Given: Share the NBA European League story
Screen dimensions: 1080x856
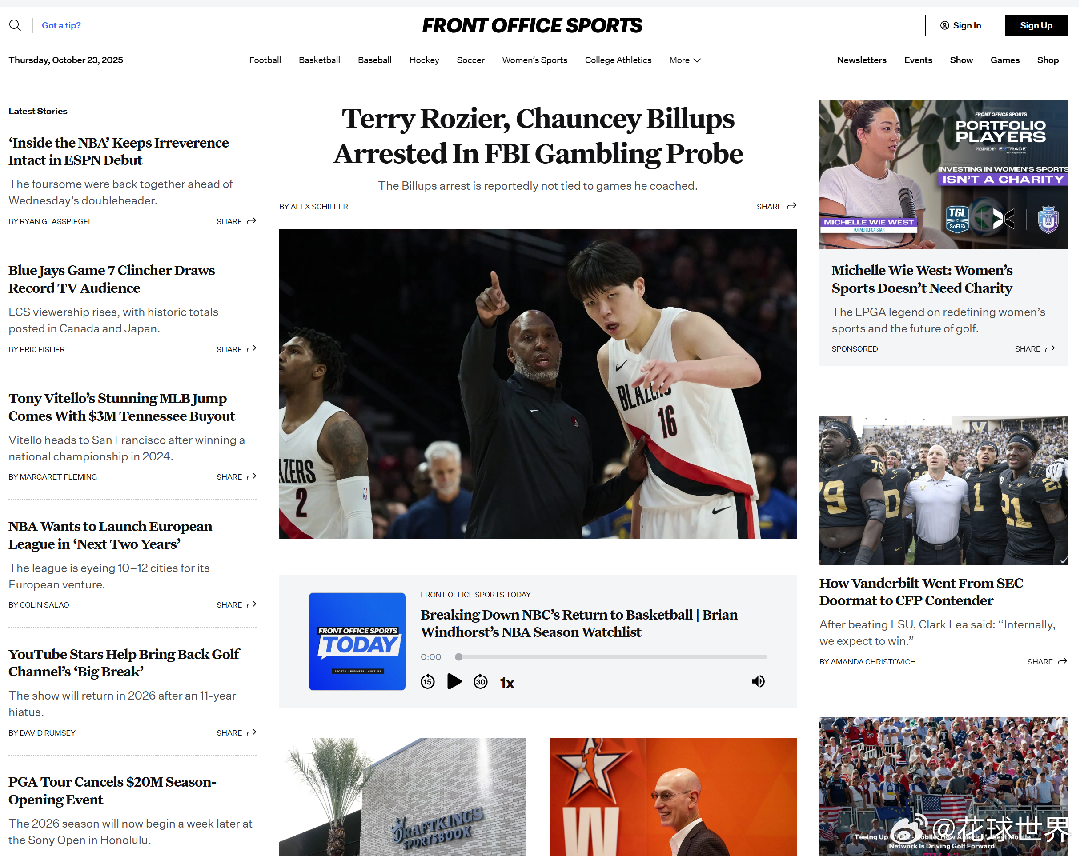Looking at the screenshot, I should (236, 605).
